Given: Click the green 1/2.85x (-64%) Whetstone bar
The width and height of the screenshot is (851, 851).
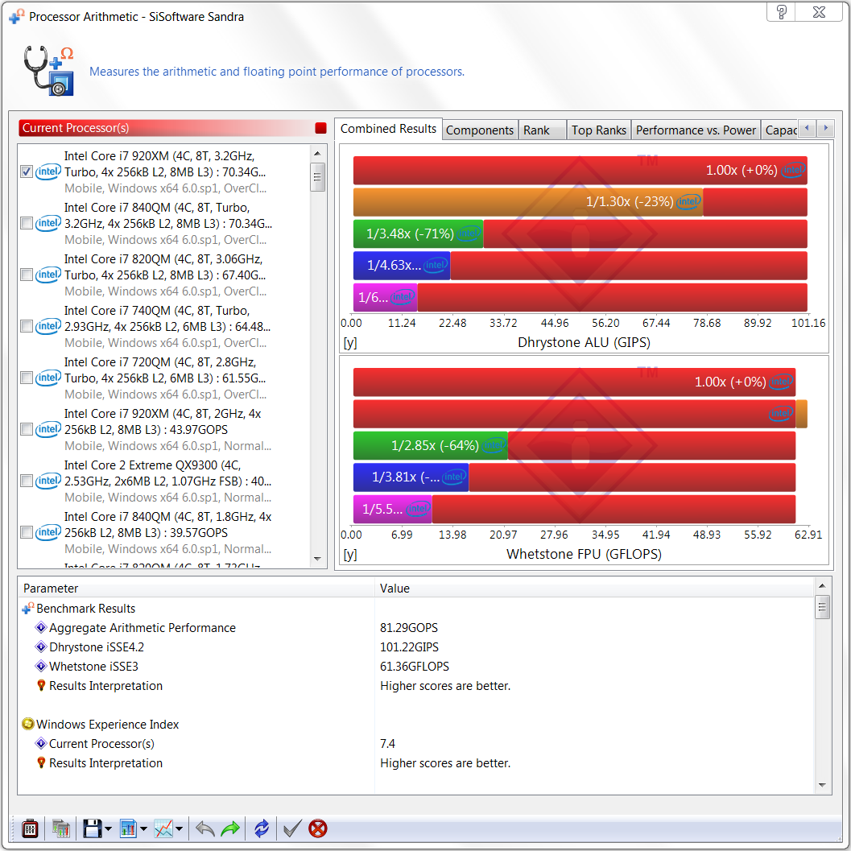Looking at the screenshot, I should coord(431,445).
